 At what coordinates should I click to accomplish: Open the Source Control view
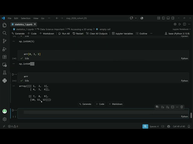click(x=5, y=41)
